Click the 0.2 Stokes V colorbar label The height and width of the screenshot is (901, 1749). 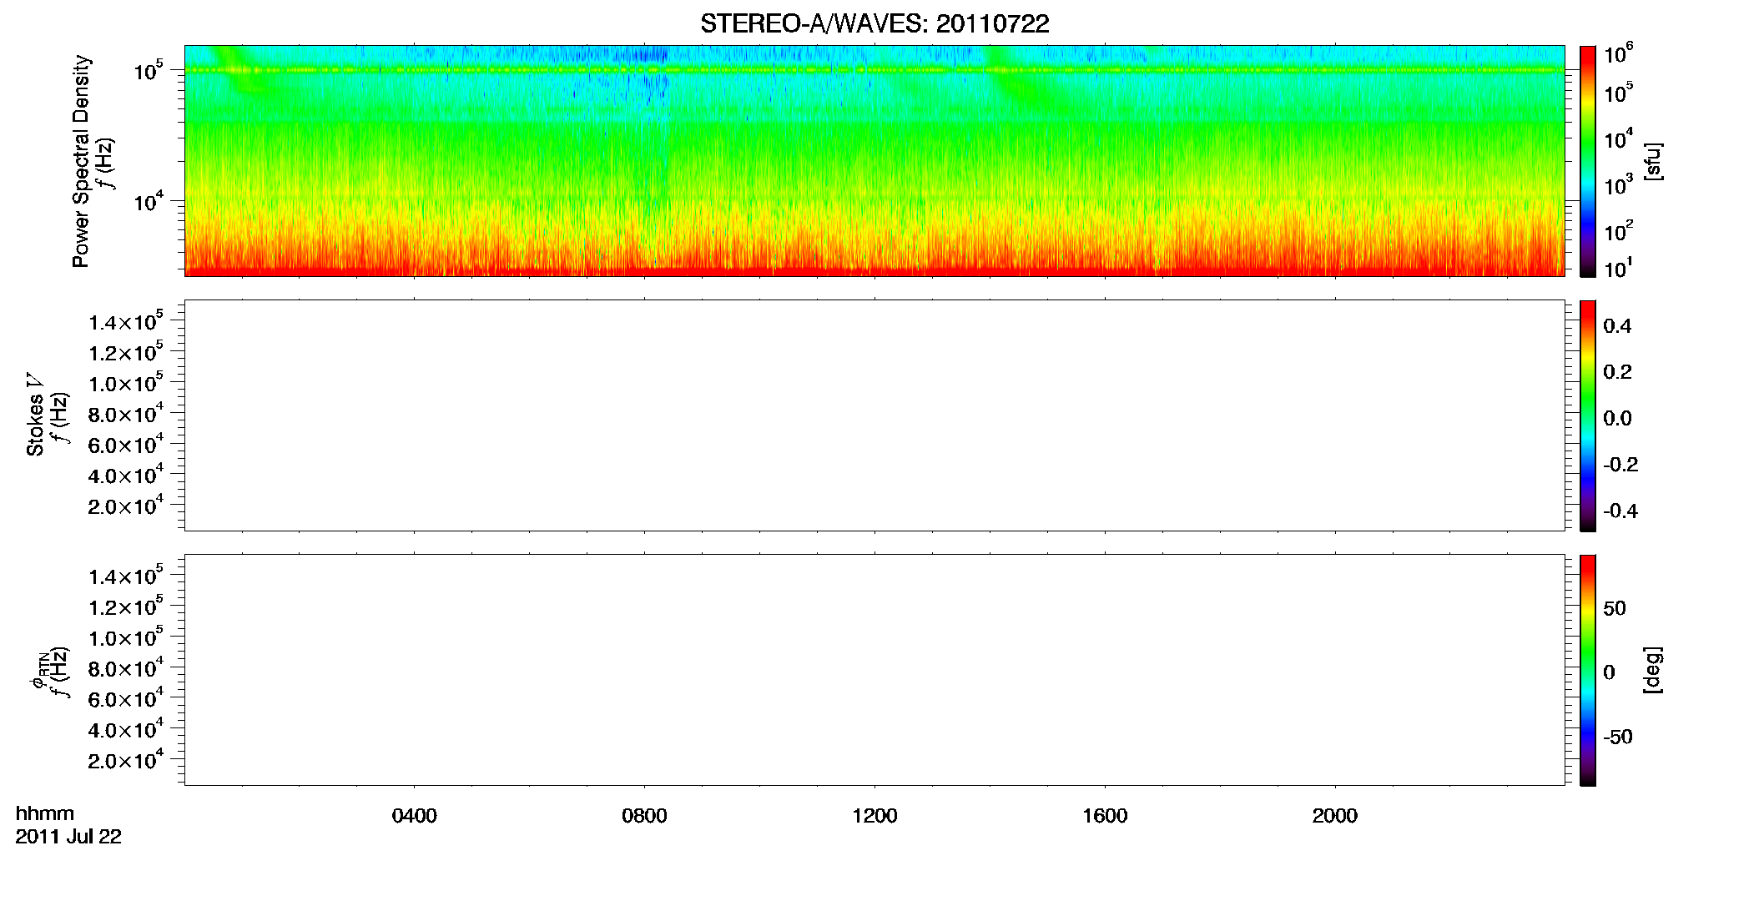[1617, 372]
